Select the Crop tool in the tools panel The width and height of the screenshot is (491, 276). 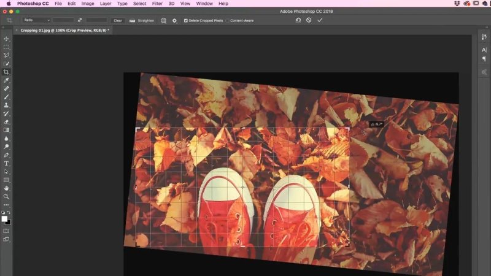[6, 72]
